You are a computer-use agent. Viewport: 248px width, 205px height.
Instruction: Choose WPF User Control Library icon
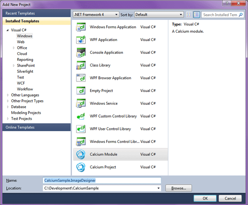click(x=81, y=129)
